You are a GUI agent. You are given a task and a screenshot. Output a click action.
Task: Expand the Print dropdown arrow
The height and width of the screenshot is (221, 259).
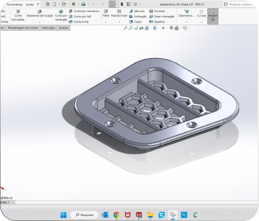88,4
